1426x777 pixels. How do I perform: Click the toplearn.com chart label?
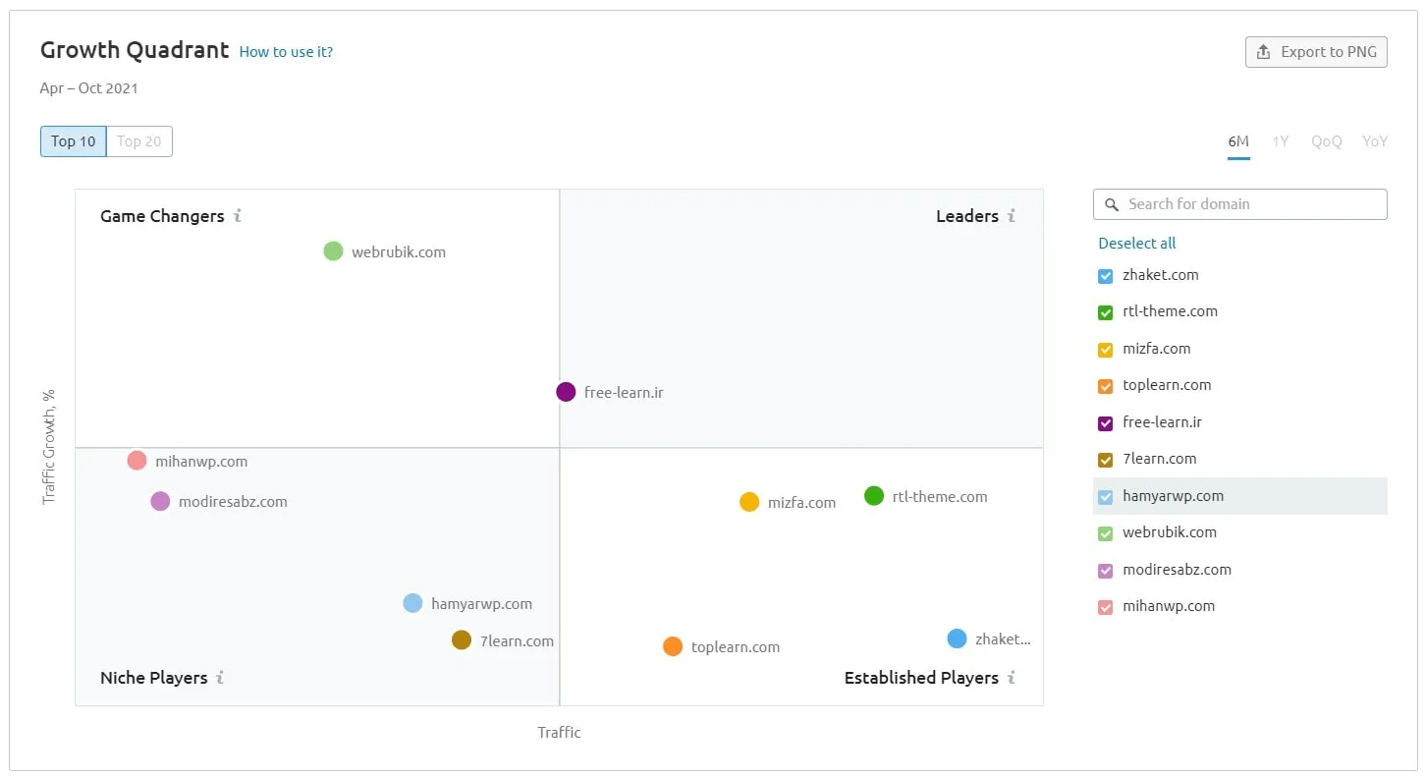tap(736, 647)
